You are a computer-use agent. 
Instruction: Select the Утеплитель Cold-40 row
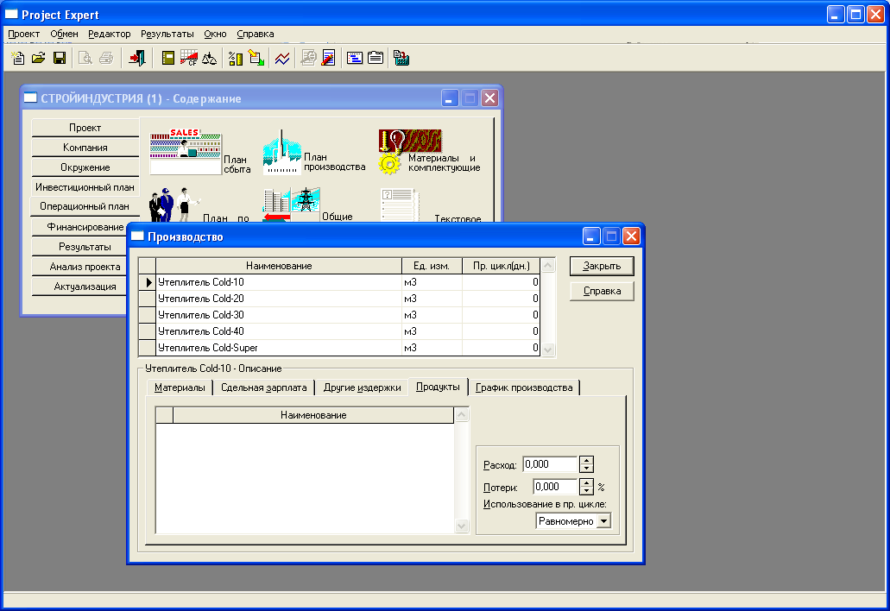point(339,331)
